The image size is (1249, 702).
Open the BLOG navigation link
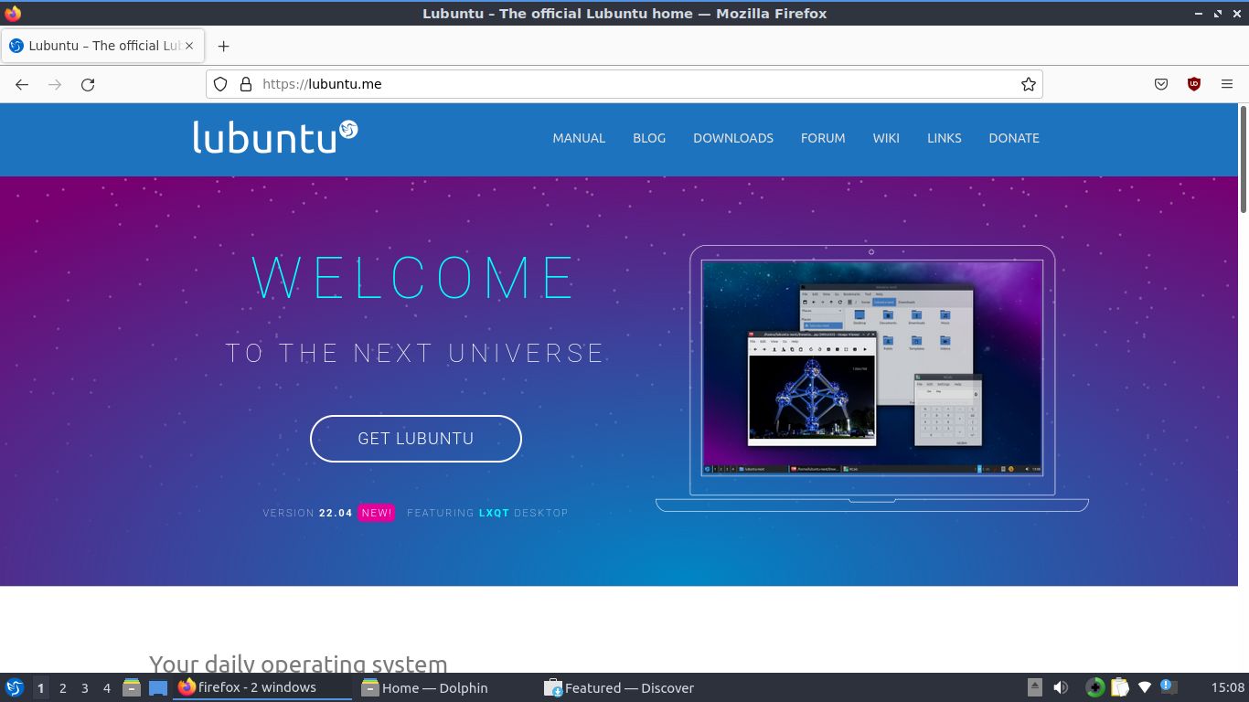tap(649, 138)
